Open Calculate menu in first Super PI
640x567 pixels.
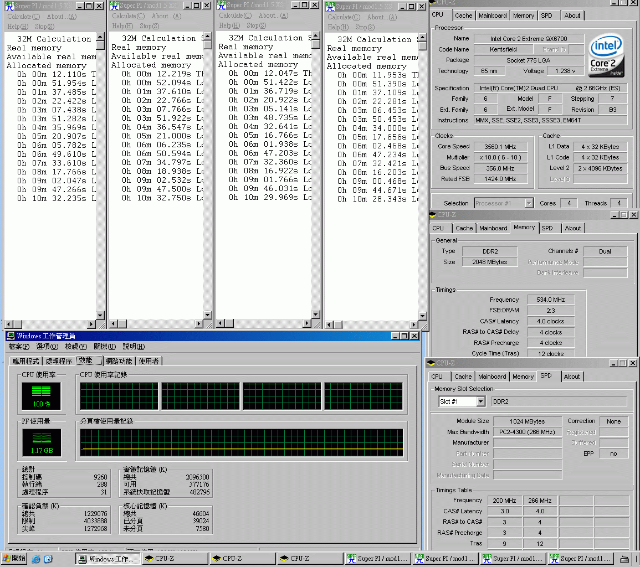click(x=24, y=17)
